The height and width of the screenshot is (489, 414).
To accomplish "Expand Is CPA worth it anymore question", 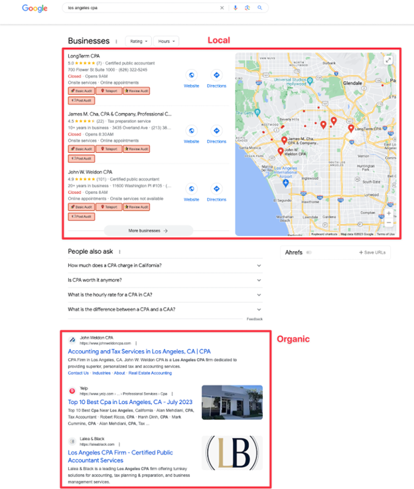I will point(165,280).
